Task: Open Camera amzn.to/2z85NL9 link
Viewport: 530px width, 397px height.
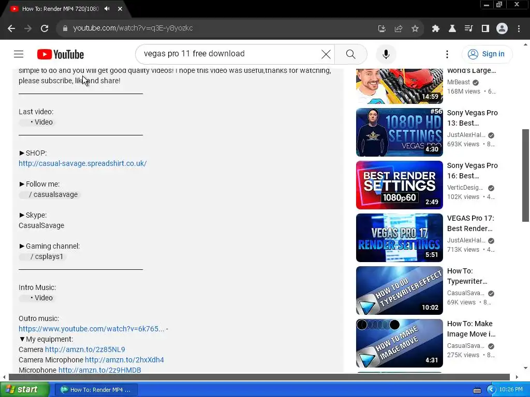Action: pos(85,349)
